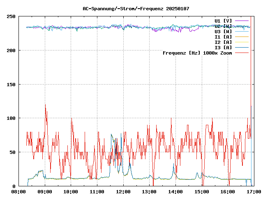This screenshot has height=197, width=263.
Task: Click the yellow I2 legend line sample
Action: coord(242,42)
